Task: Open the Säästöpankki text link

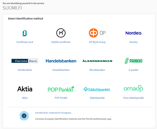Action: tap(97, 98)
